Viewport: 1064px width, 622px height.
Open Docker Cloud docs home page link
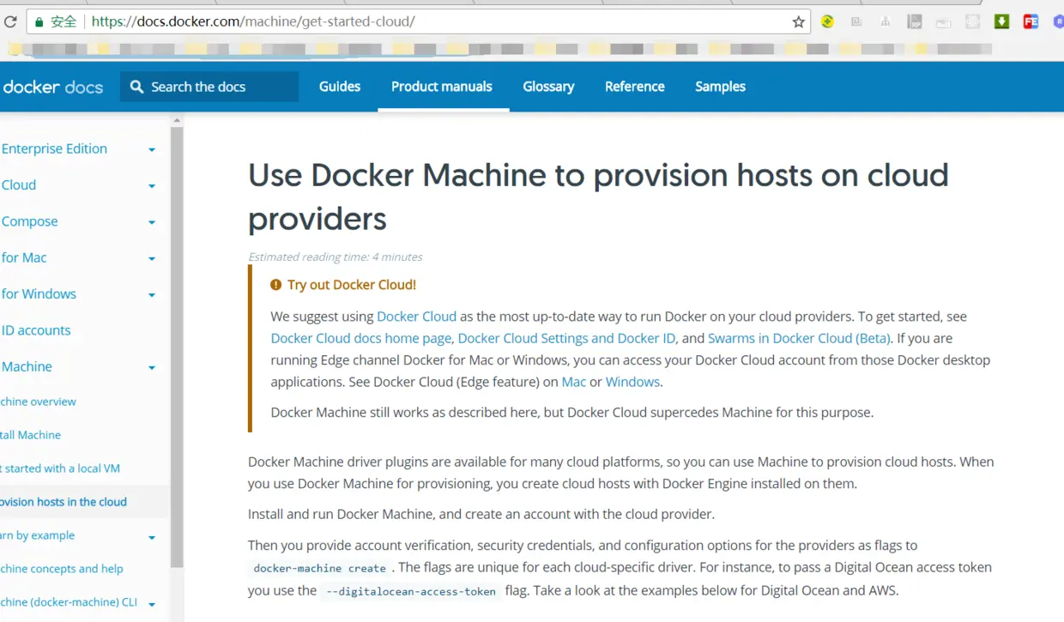[360, 338]
